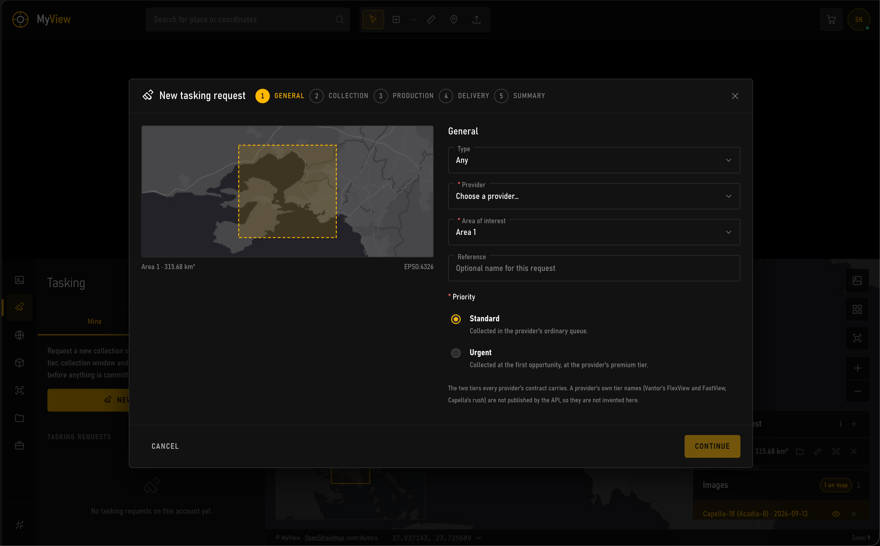Go to the Production step
Image resolution: width=880 pixels, height=546 pixels.
click(x=403, y=96)
